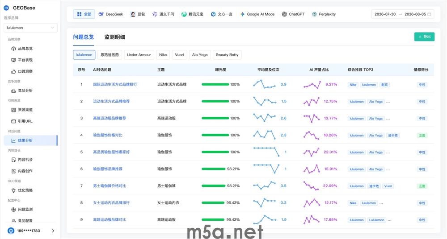Open the 来源渠道 icon
This screenshot has width=447, height=239.
(13, 110)
